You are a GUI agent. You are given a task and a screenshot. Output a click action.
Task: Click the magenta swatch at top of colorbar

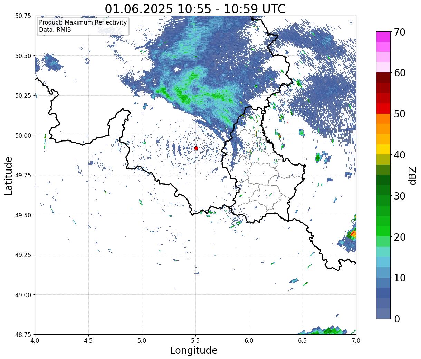[x=383, y=37]
